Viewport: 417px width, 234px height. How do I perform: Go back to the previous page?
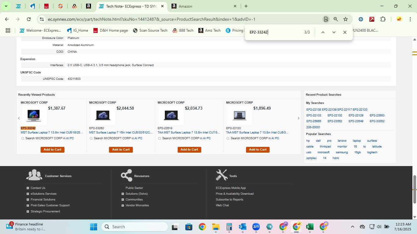[x=7, y=19]
